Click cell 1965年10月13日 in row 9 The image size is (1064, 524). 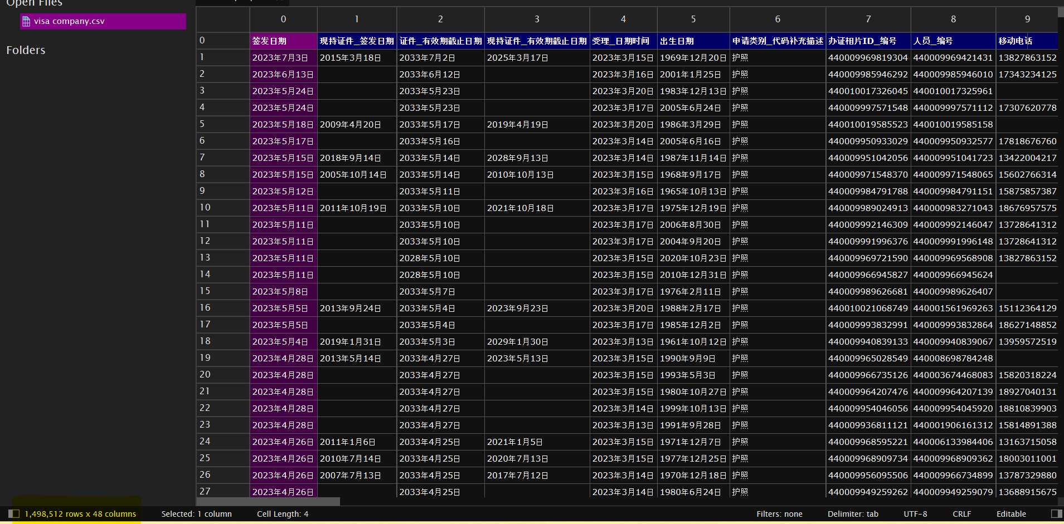(x=693, y=191)
